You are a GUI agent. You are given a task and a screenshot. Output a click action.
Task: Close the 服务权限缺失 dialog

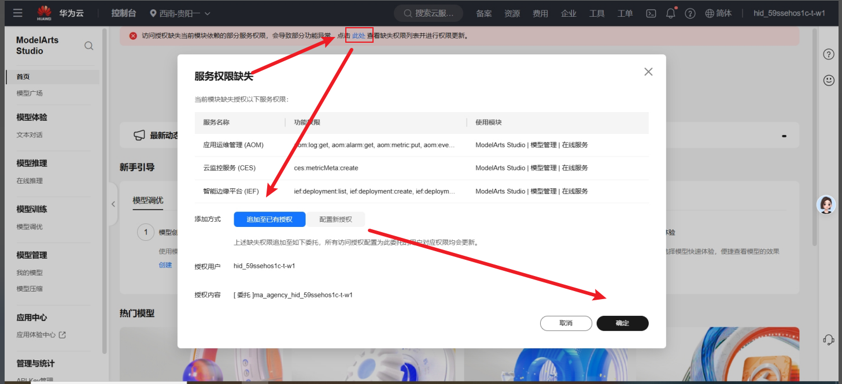(x=648, y=72)
